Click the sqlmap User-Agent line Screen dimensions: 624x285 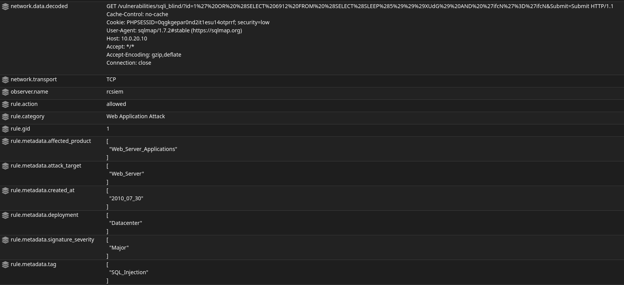point(174,30)
